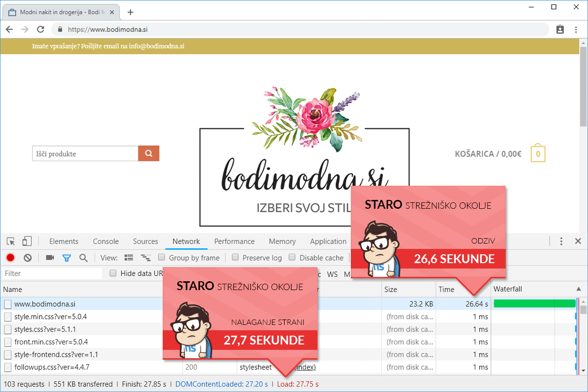Show overview waterfall view icon
The width and height of the screenshot is (588, 392).
(x=146, y=258)
